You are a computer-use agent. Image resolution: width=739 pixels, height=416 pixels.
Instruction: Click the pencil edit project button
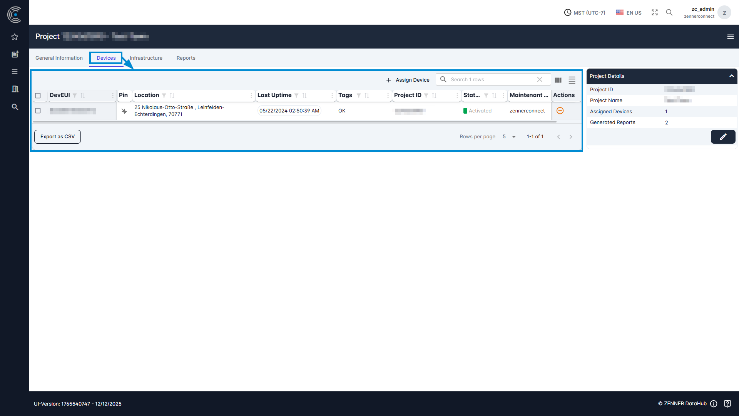click(x=723, y=137)
